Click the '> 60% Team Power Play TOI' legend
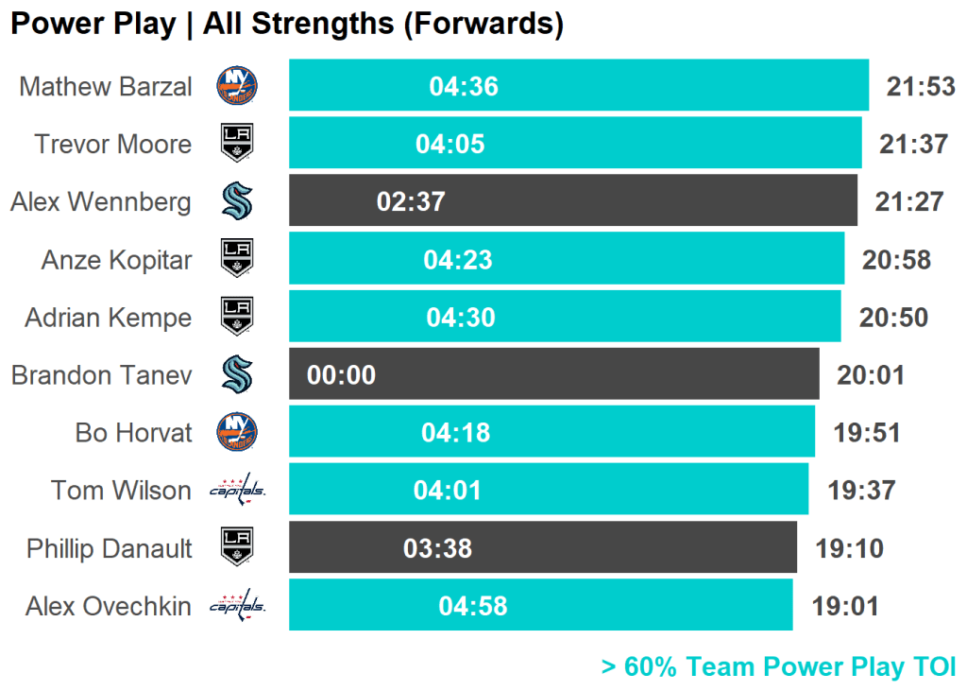967x691 pixels. pyautogui.click(x=778, y=667)
